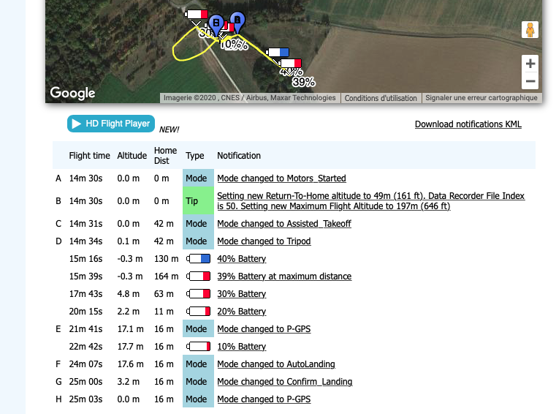Select battery marker next to 39% label on map
The width and height of the screenshot is (556, 414).
(290, 64)
